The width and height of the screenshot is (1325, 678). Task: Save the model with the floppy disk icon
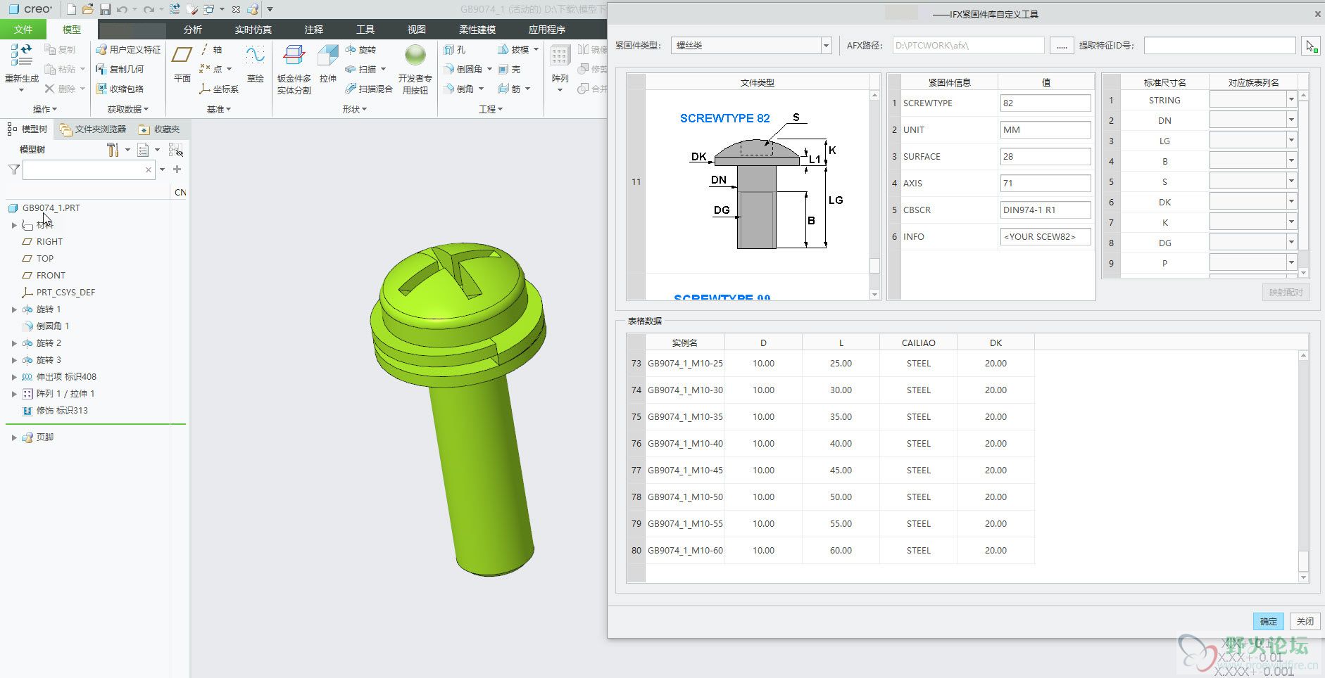click(105, 9)
